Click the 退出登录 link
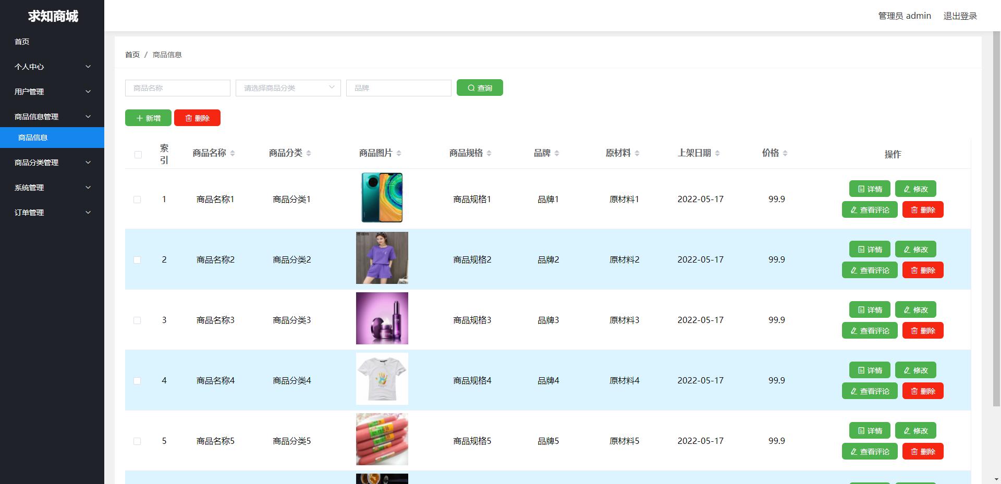1001x484 pixels. click(x=960, y=15)
